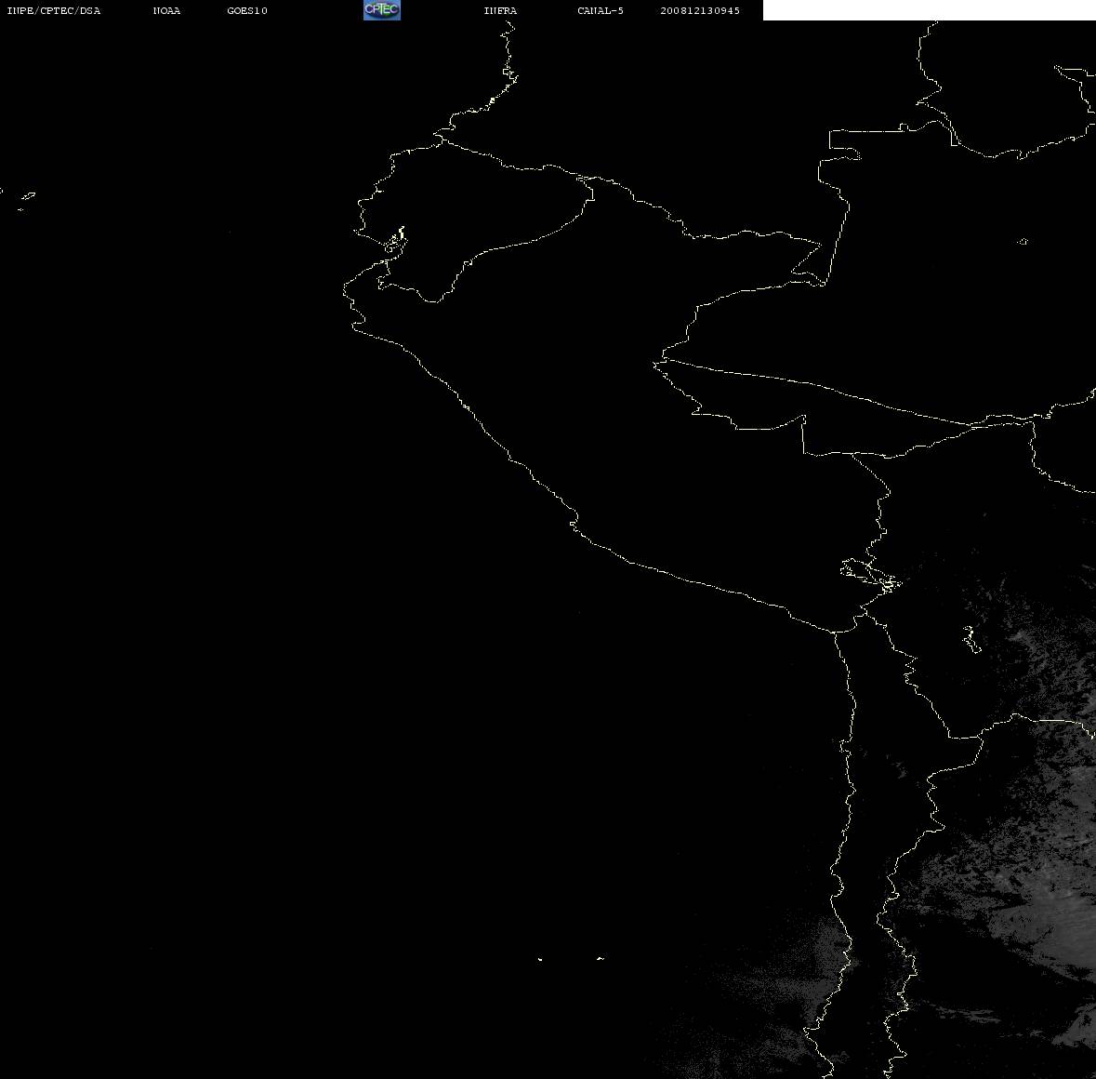Click the right small island dot in the southern Pacific
1096x1079 pixels.
coord(601,958)
